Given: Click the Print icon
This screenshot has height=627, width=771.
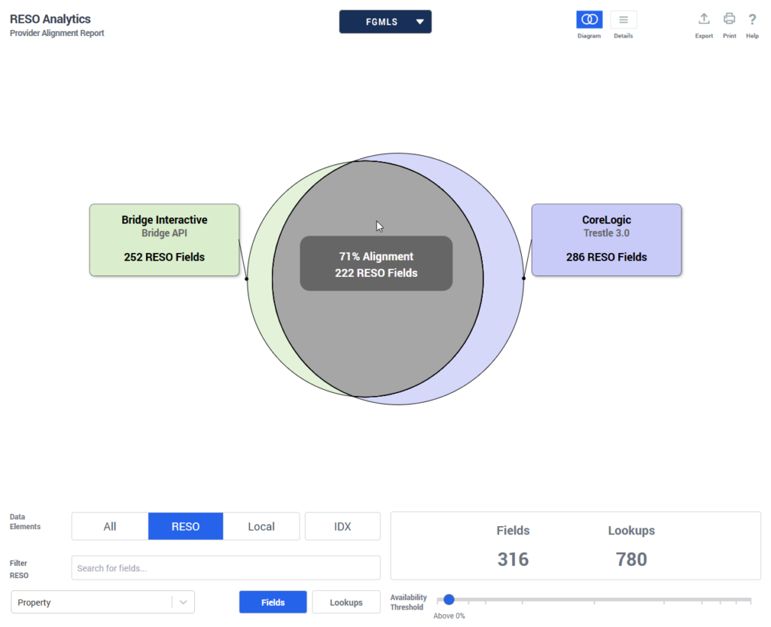Looking at the screenshot, I should [x=729, y=20].
